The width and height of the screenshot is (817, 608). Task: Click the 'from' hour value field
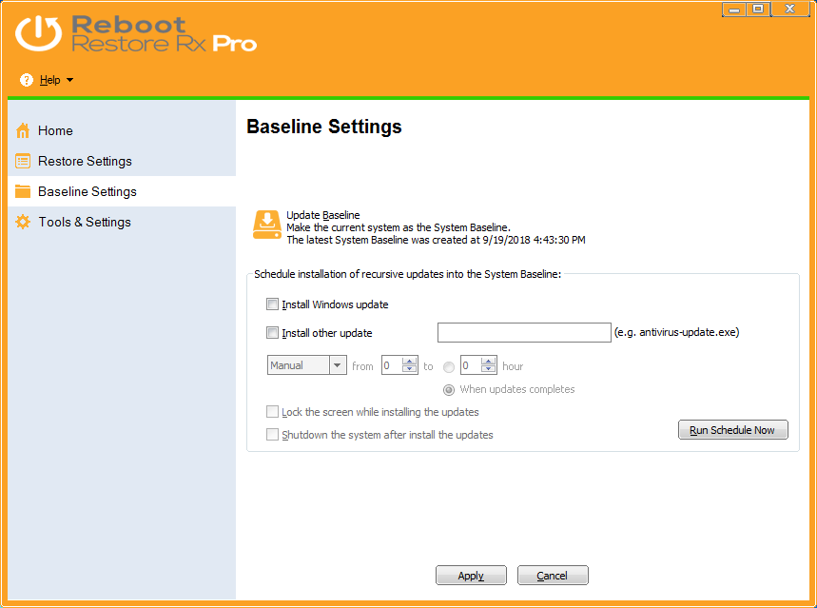[x=391, y=365]
